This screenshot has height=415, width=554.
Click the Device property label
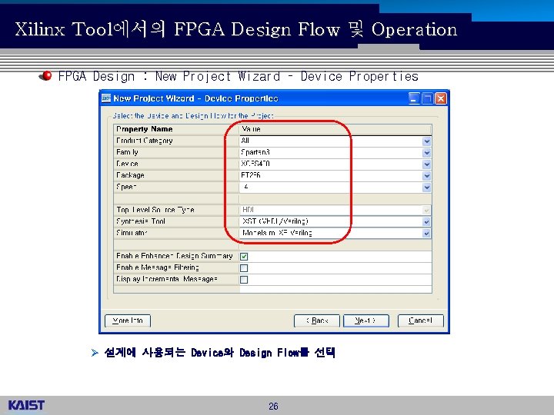tap(127, 164)
